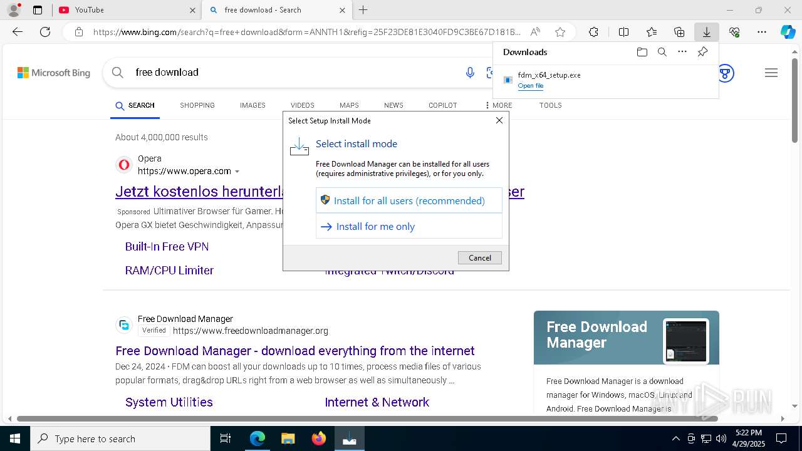Choose Install for all users (recommended)
This screenshot has height=451, width=802.
(409, 200)
